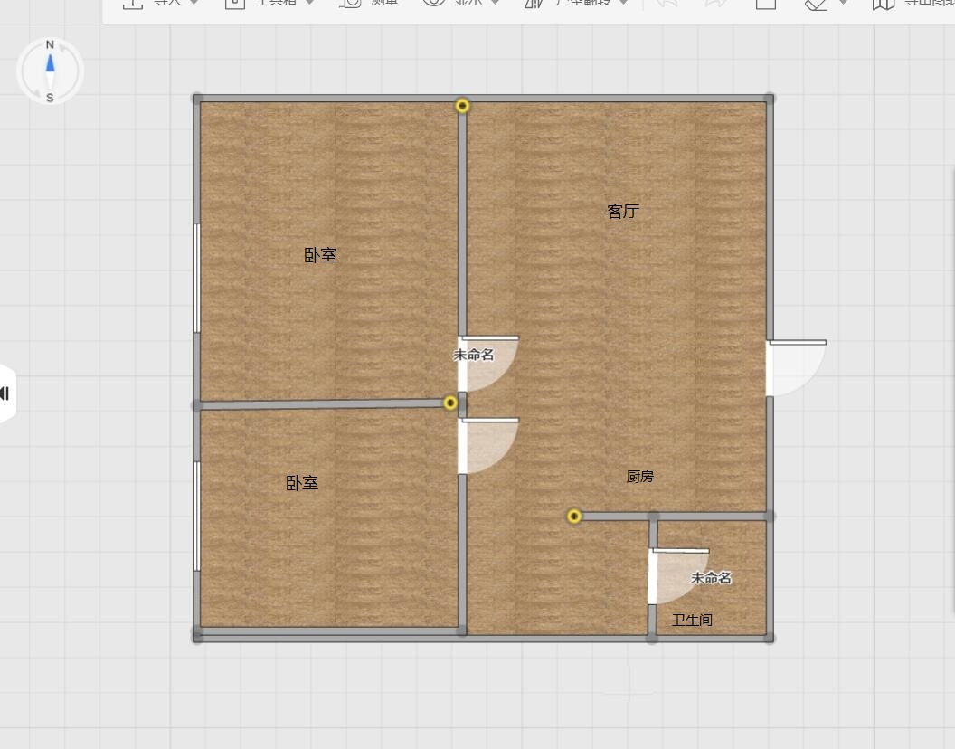
Task: Select the yellow wall node between bedrooms
Action: tap(450, 403)
